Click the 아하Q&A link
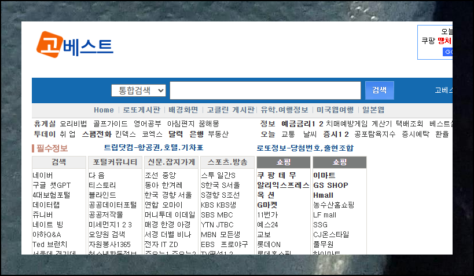The width and height of the screenshot is (474, 276). (x=47, y=234)
